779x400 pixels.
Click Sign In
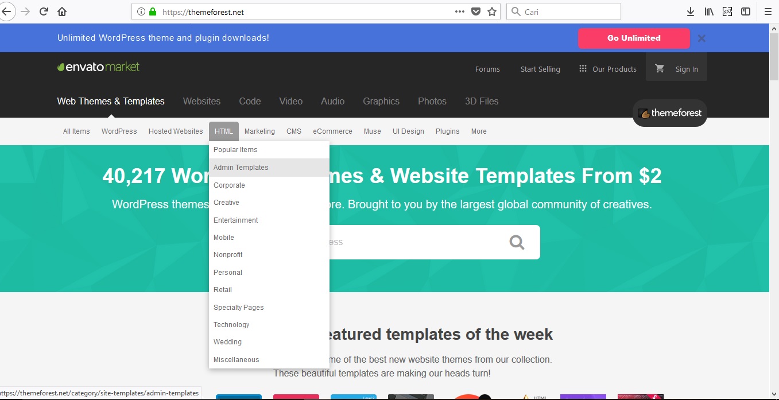point(687,69)
